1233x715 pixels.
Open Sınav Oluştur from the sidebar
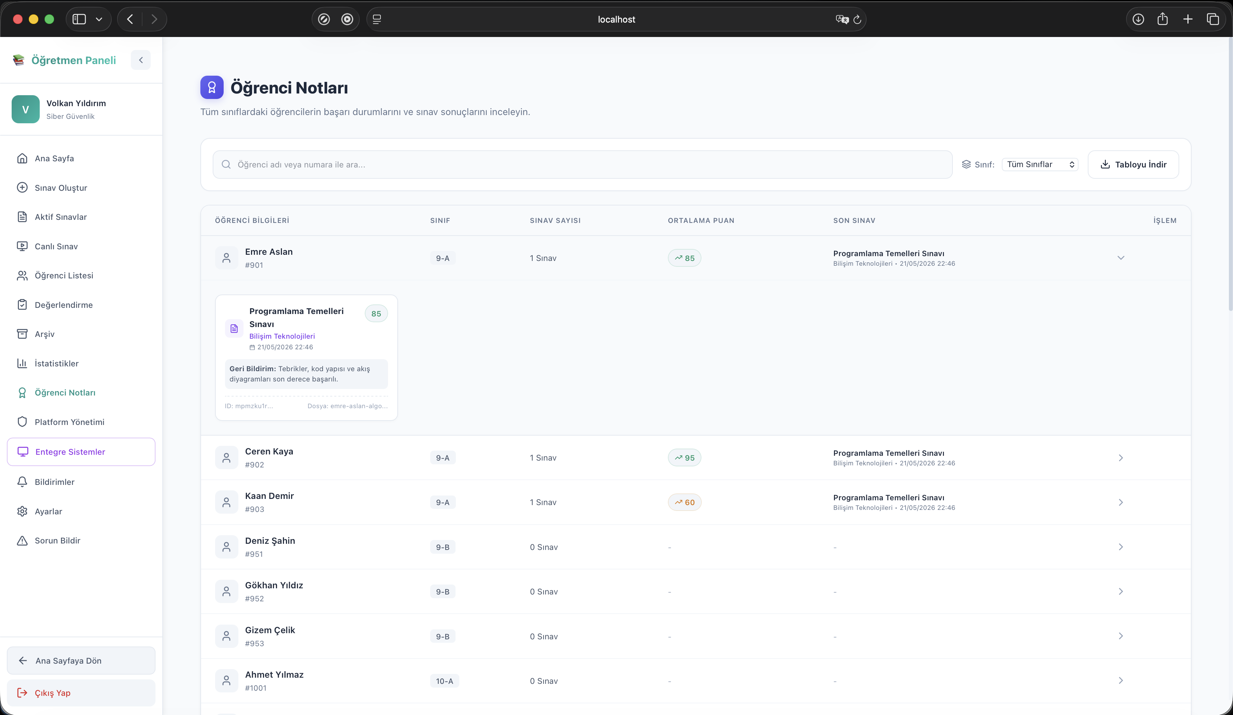81,188
